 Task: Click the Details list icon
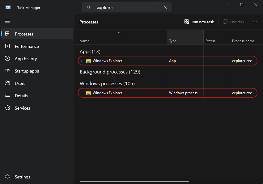7,95
